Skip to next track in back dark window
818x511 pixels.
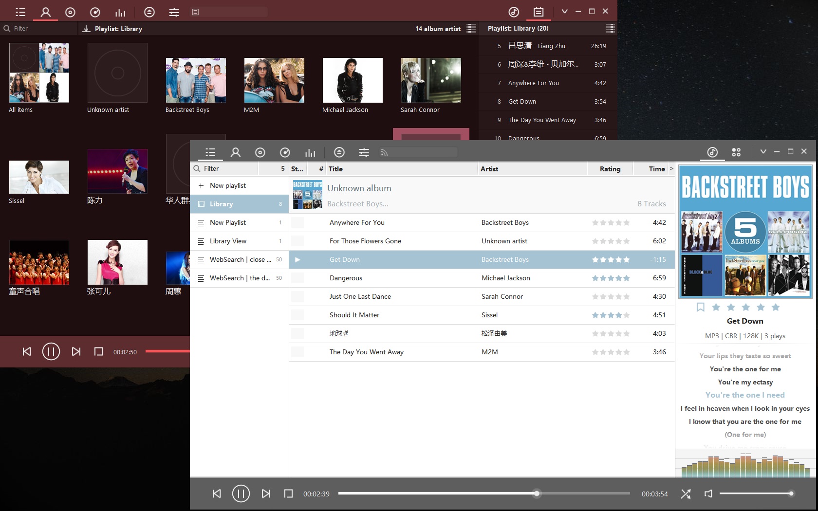point(76,351)
